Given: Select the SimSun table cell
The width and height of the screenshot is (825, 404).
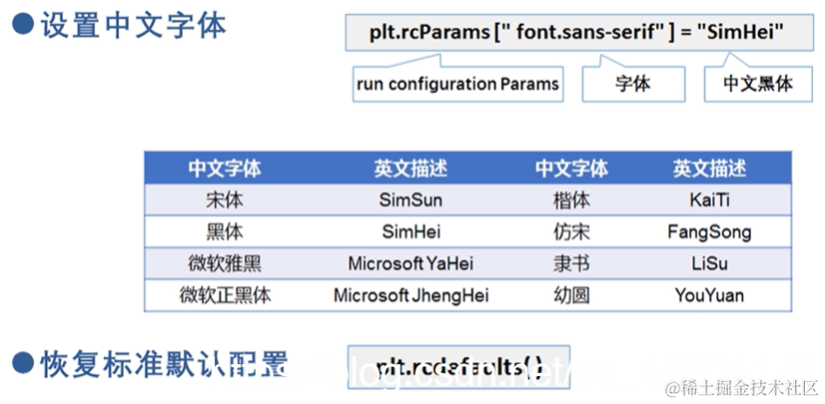Looking at the screenshot, I should coord(411,200).
